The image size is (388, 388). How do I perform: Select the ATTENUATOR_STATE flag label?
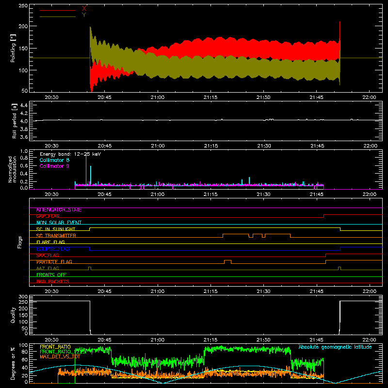pyautogui.click(x=59, y=210)
